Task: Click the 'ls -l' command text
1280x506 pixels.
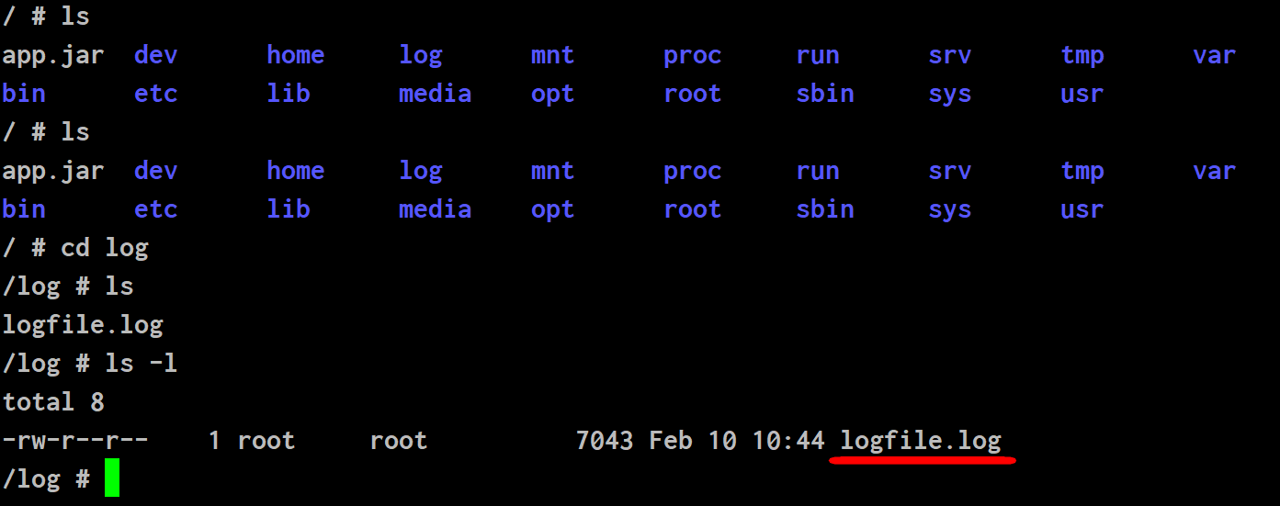Action: (x=142, y=364)
